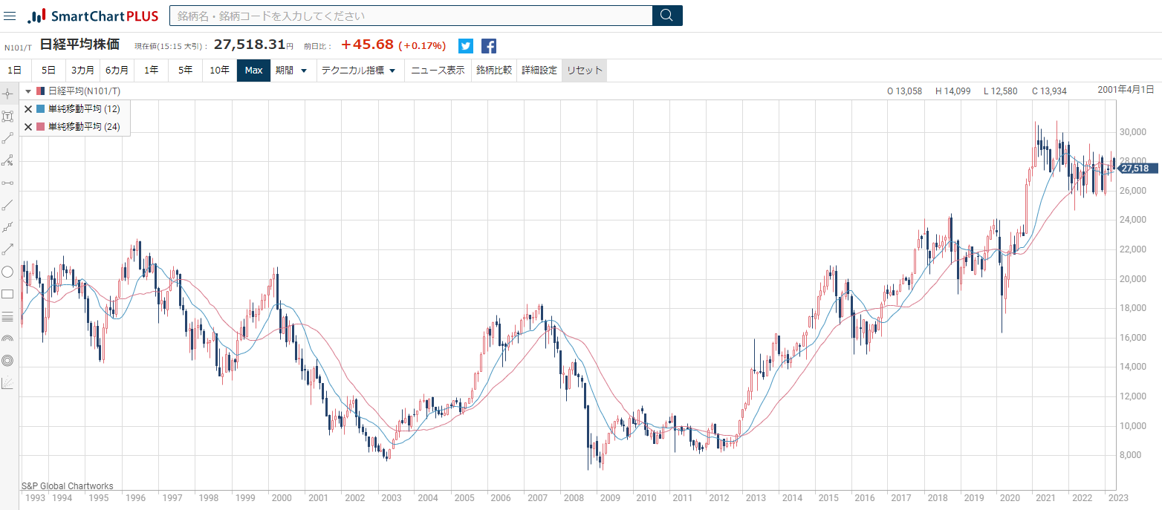Viewport: 1162px width, 510px height.
Task: Select the crosshair cursor tool
Action: pos(8,94)
